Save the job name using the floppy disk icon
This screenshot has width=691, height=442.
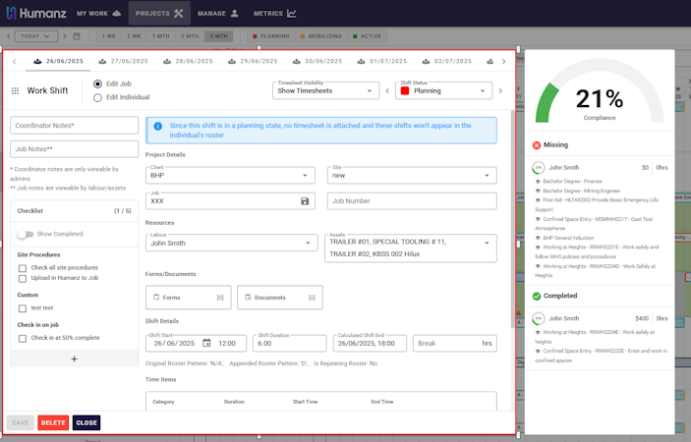(305, 201)
